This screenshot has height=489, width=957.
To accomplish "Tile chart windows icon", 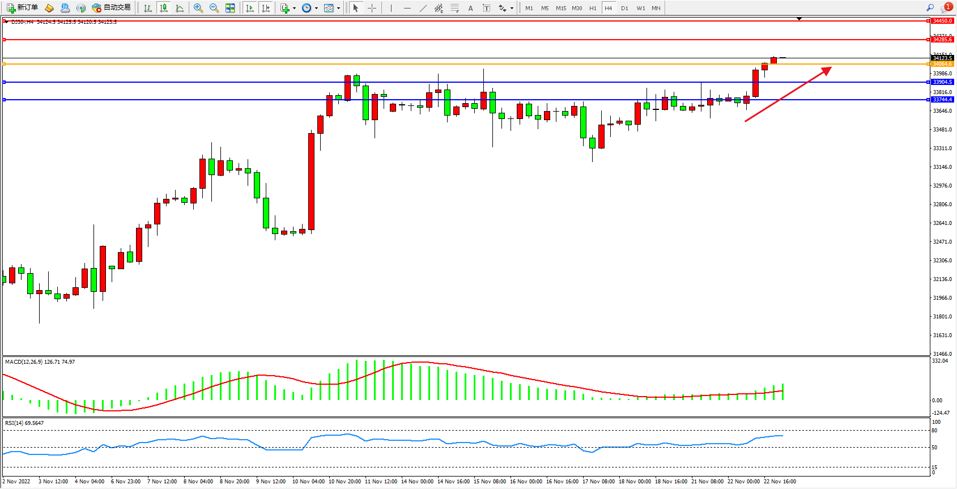I will [230, 8].
